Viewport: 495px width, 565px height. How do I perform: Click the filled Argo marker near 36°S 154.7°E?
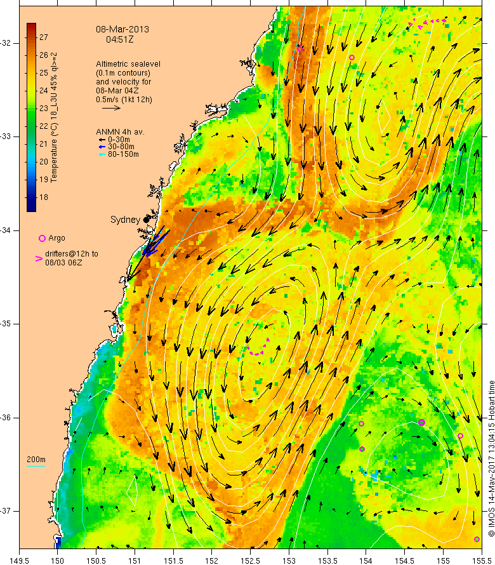pyautogui.click(x=422, y=422)
